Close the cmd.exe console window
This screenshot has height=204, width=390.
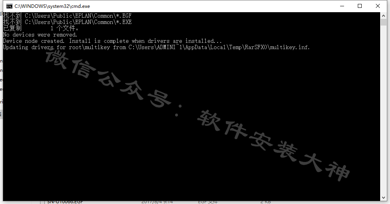(377, 6)
